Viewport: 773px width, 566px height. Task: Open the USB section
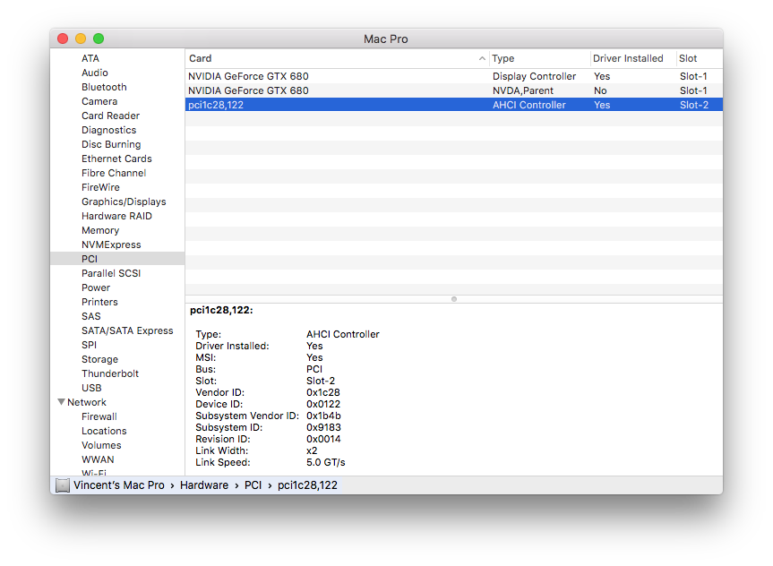click(91, 387)
